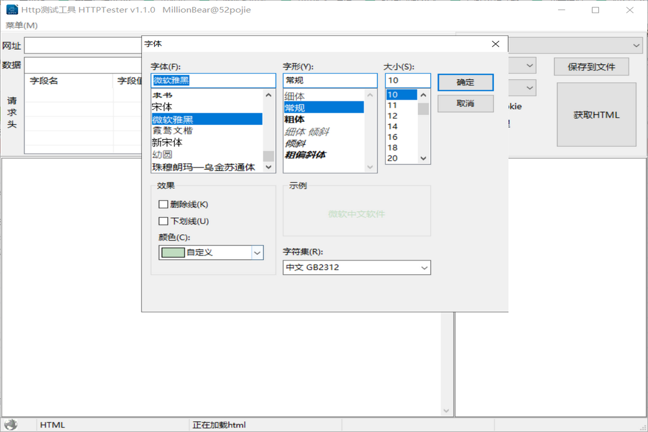Click the 获取HTML button
Screen dimensions: 648x432
596,114
